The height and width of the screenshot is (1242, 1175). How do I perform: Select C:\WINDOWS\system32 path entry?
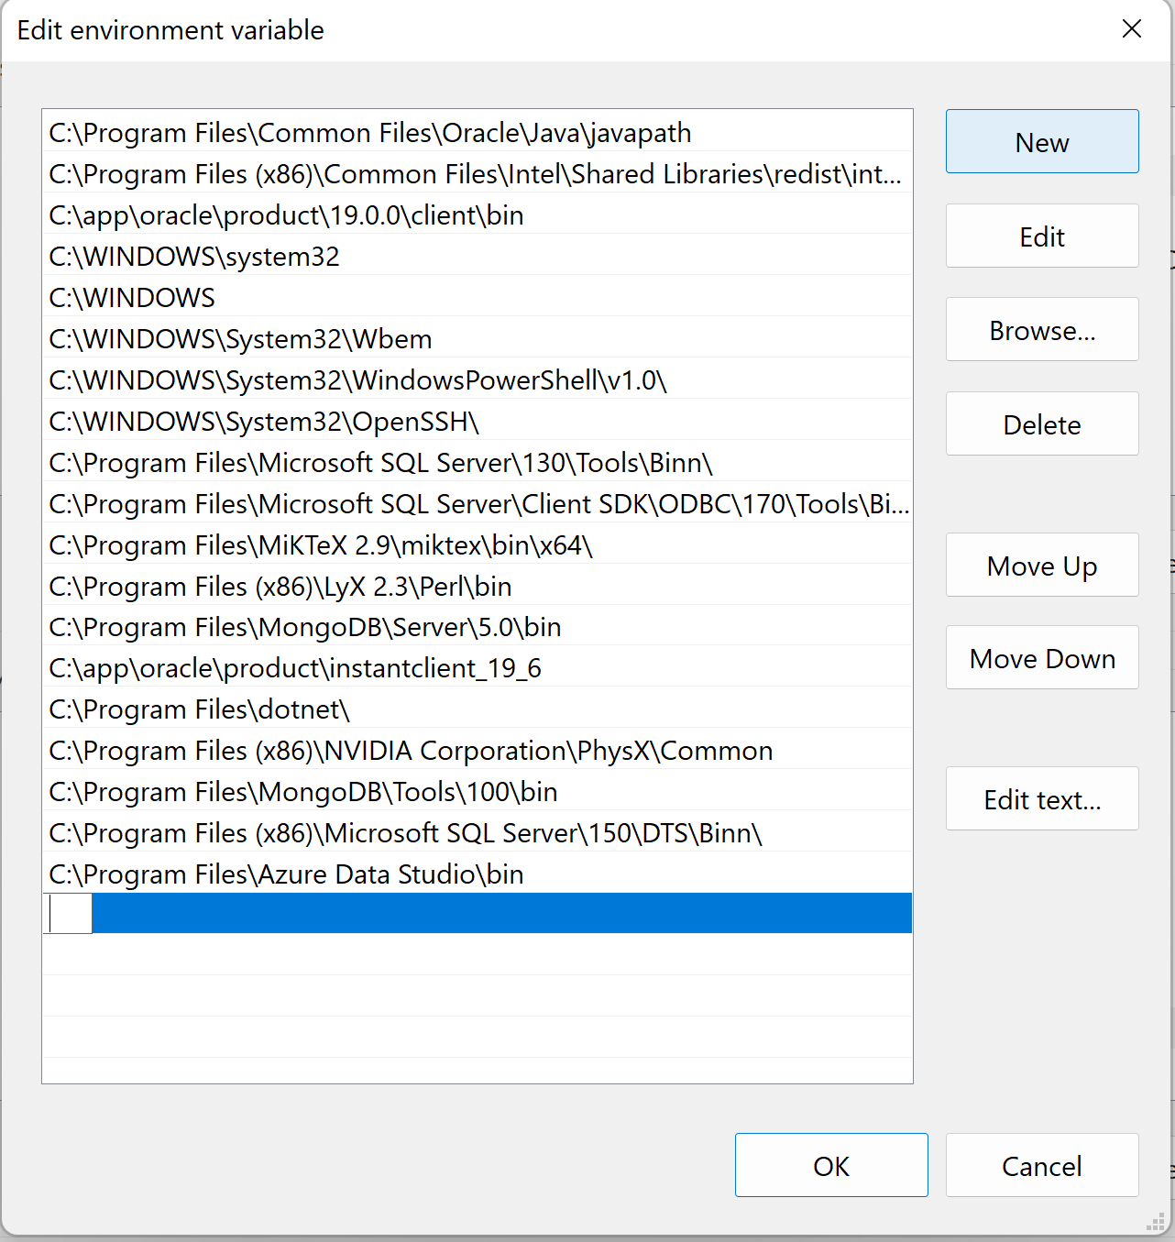click(478, 257)
